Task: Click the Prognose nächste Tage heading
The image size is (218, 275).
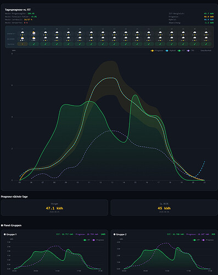Action: coord(14,197)
